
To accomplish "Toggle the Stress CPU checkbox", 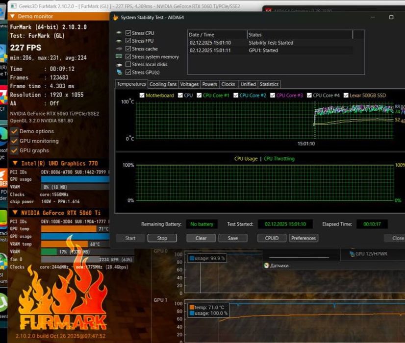I will (x=128, y=33).
